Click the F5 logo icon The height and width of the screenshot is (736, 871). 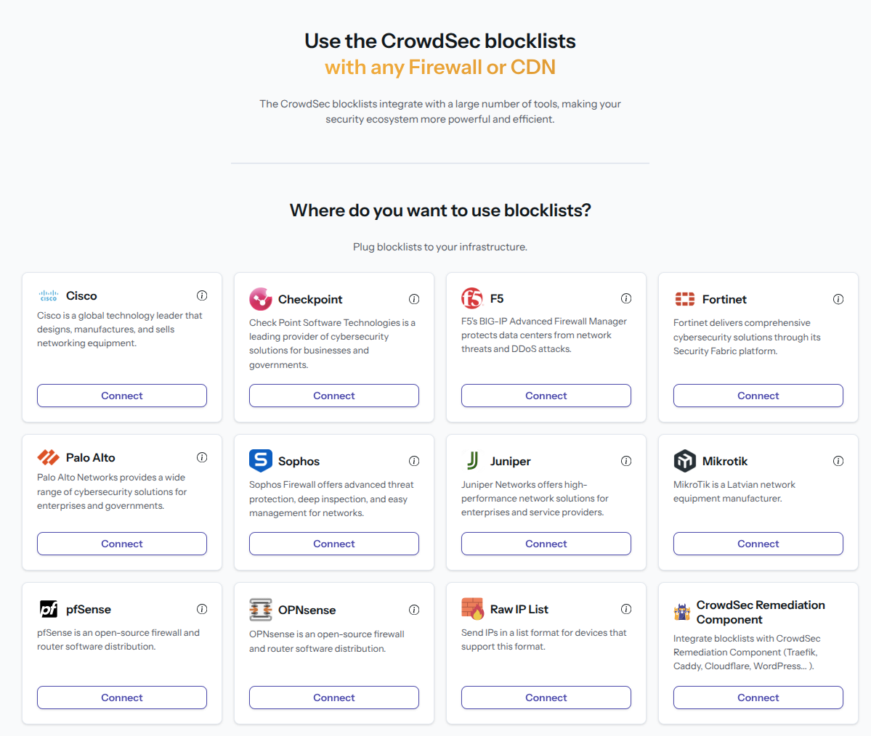pyautogui.click(x=471, y=298)
